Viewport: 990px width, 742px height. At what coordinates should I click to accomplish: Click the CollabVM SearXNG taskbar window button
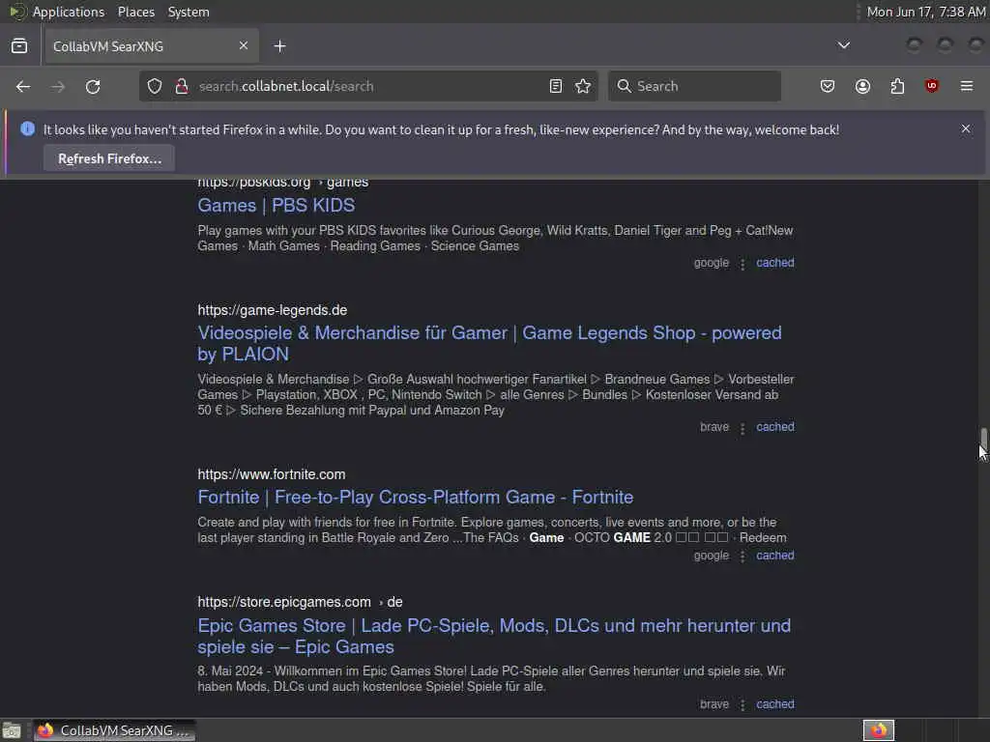[115, 730]
